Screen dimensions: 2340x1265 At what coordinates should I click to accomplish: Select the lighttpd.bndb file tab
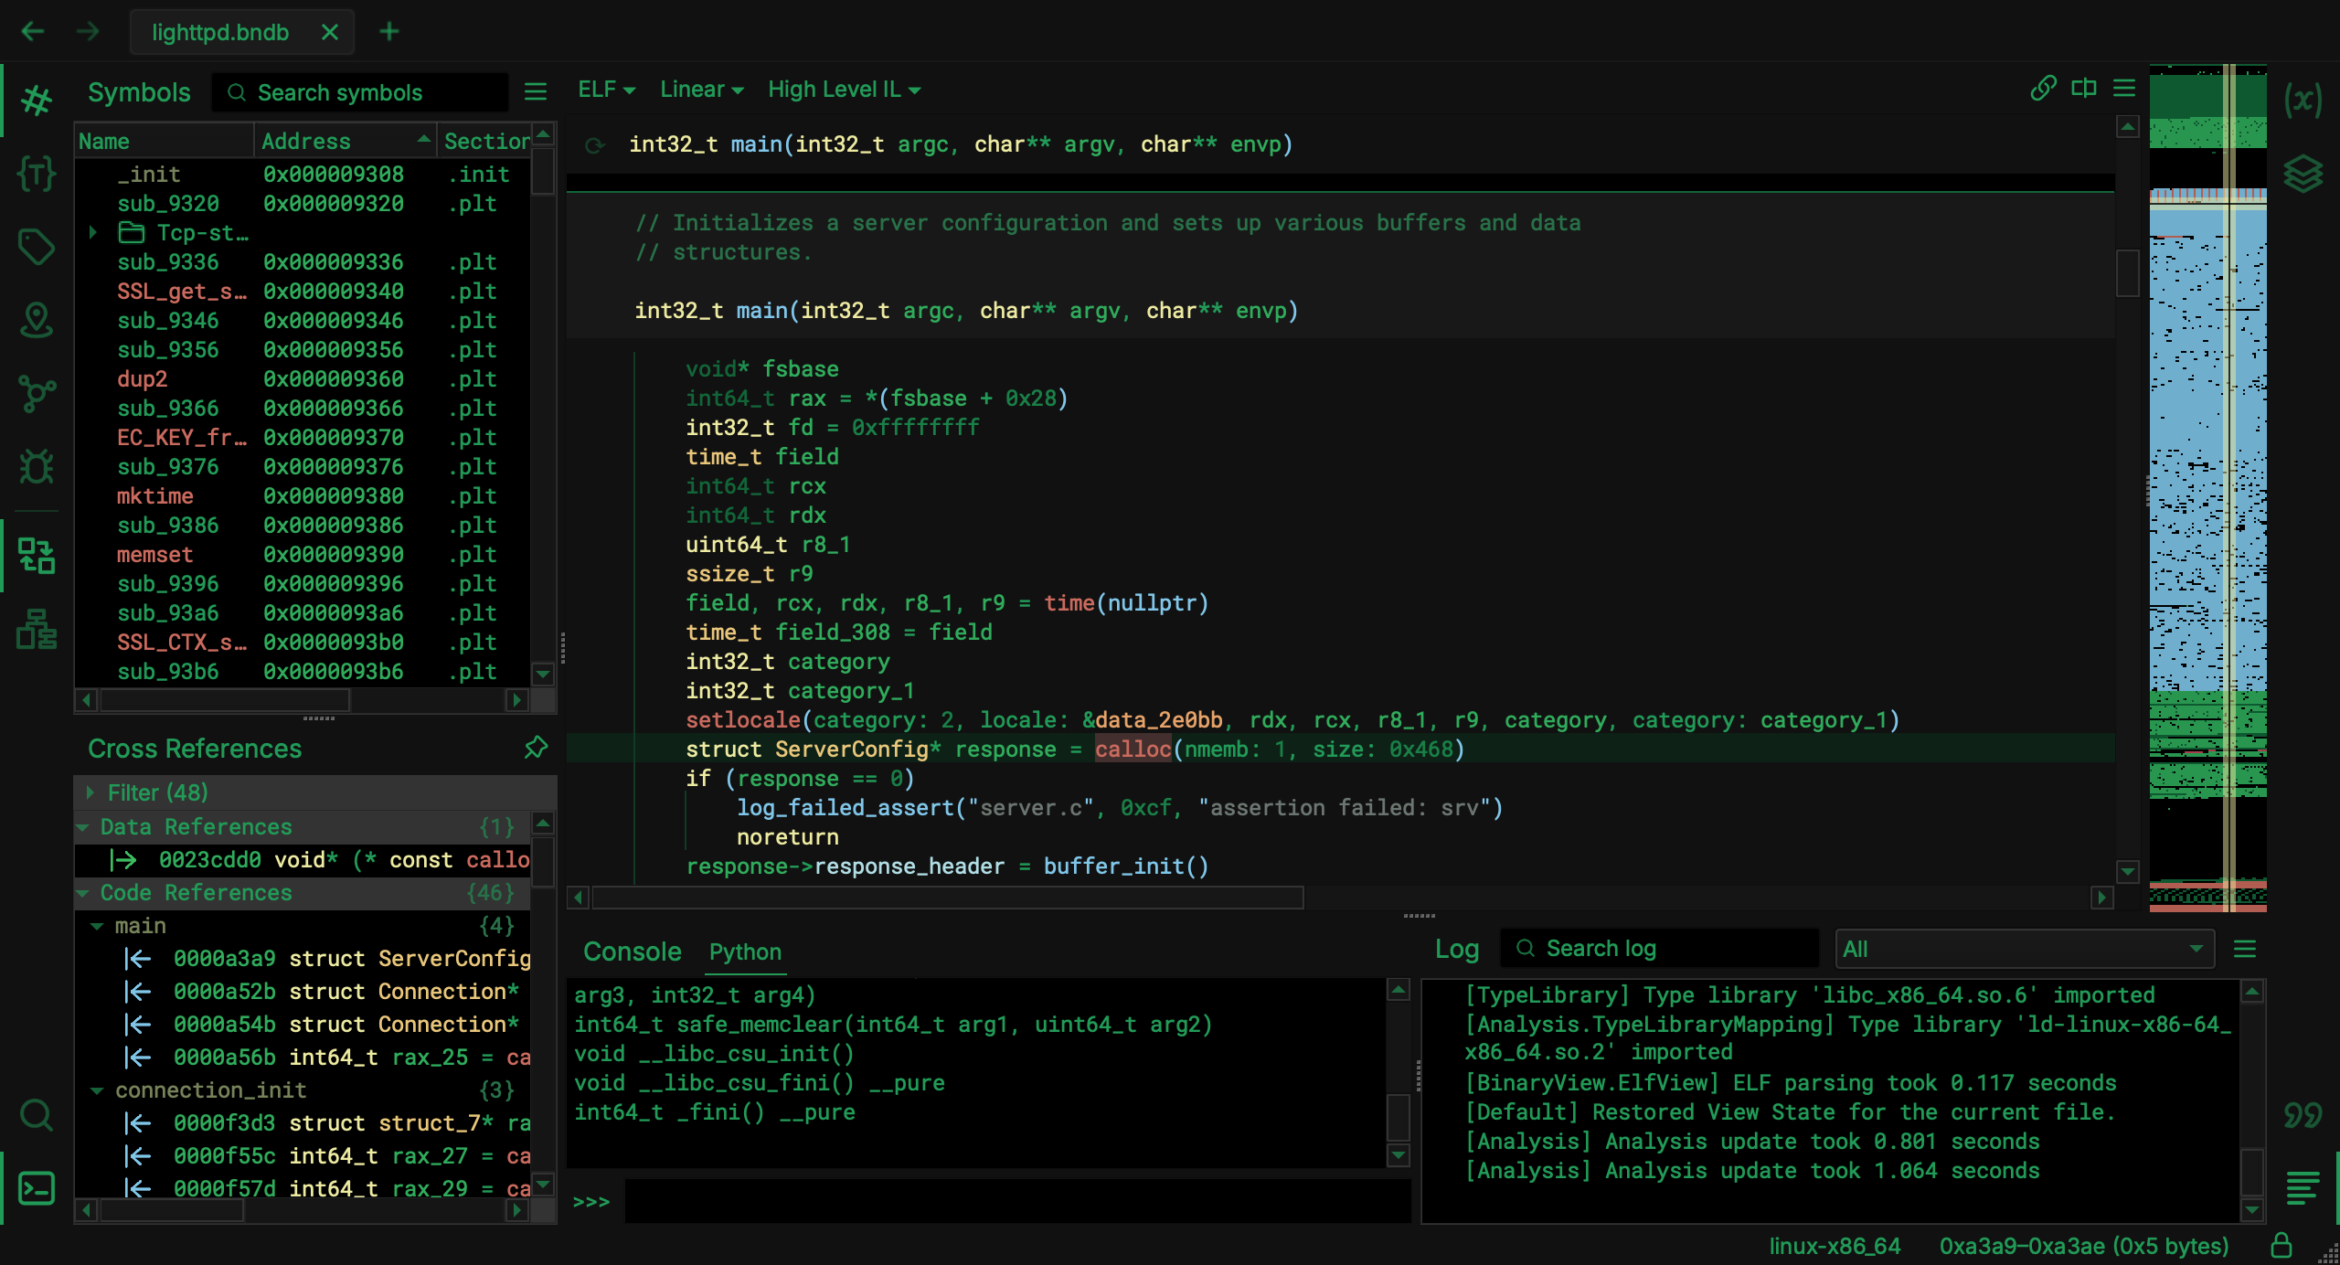220,32
